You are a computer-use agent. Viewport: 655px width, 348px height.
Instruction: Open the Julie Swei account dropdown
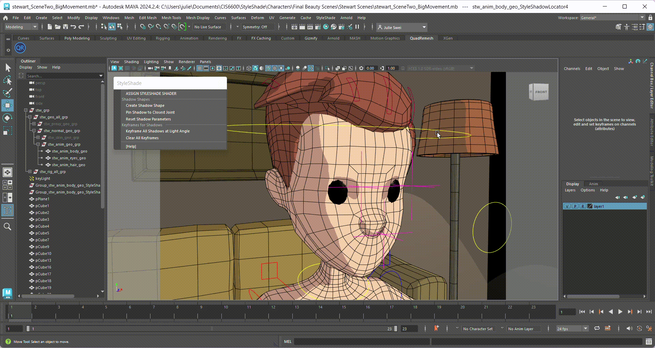click(402, 27)
